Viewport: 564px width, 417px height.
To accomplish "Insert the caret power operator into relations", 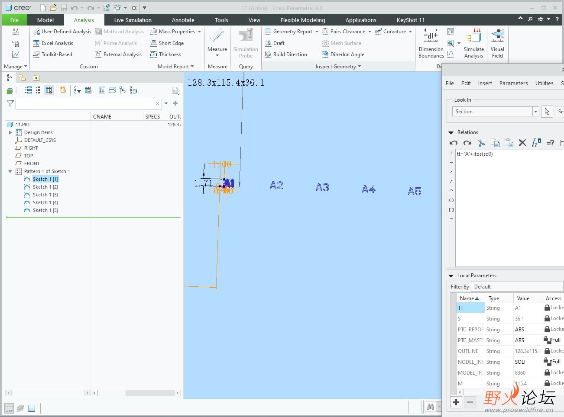I will pos(451,190).
